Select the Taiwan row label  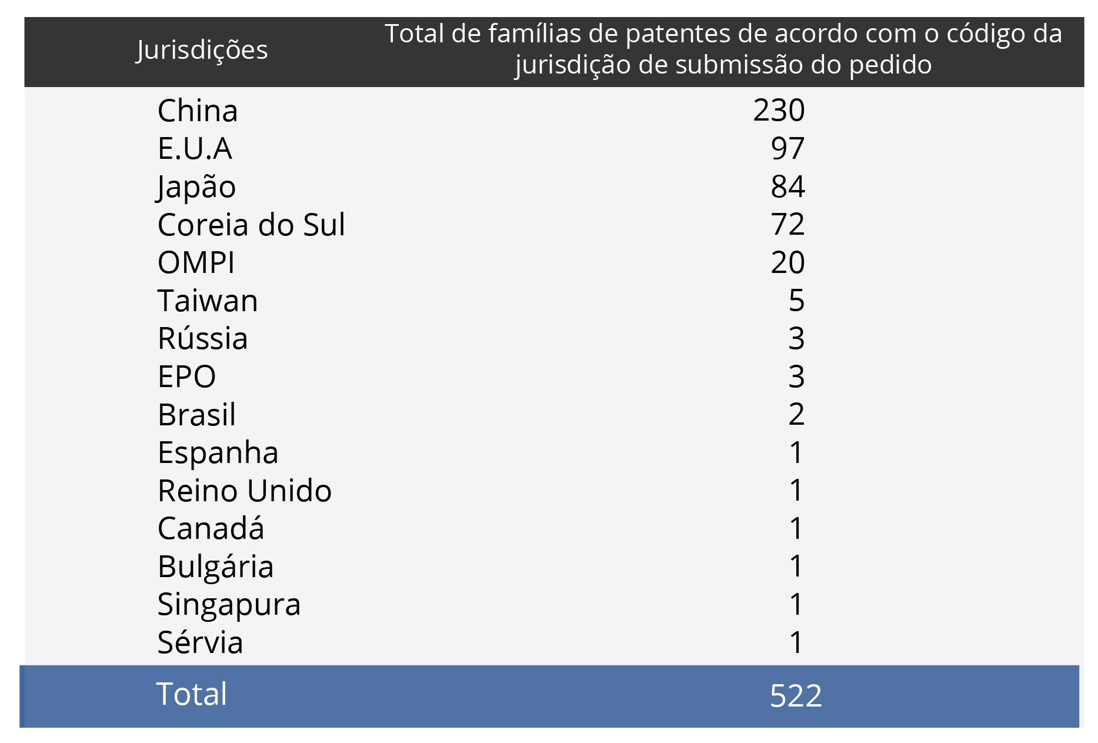[x=208, y=301]
